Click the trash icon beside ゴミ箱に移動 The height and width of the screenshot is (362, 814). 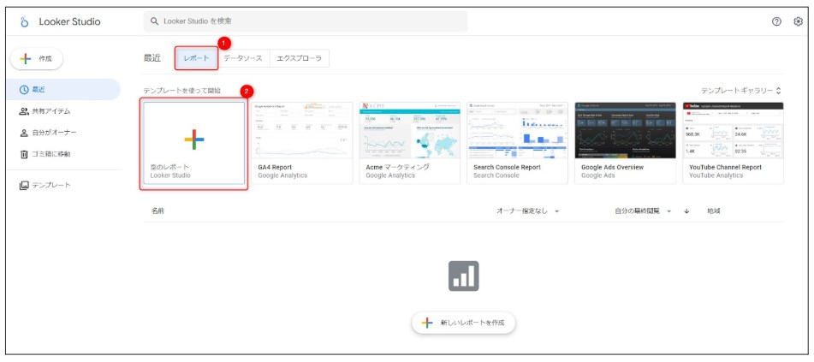click(24, 154)
